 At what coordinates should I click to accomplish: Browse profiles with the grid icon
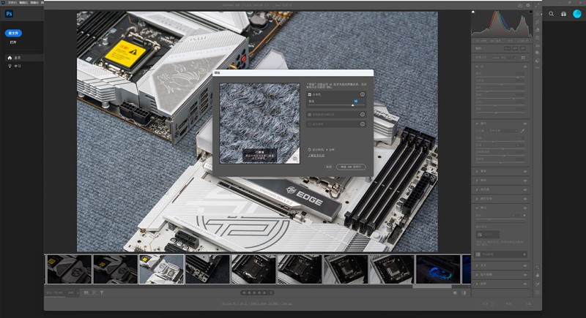click(523, 58)
